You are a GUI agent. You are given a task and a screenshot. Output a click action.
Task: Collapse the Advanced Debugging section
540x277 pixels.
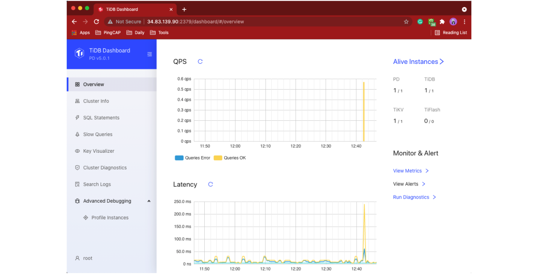(x=149, y=201)
